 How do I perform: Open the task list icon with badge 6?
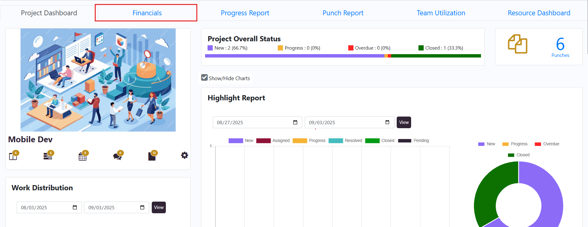click(48, 156)
